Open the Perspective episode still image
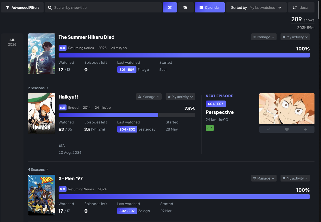This screenshot has height=222, width=321. point(287,109)
